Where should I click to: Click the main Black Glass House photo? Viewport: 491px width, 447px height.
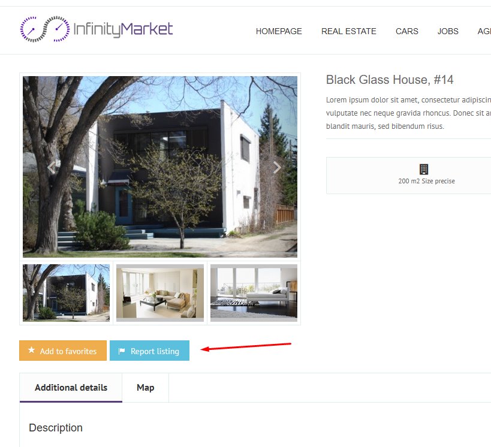(160, 167)
